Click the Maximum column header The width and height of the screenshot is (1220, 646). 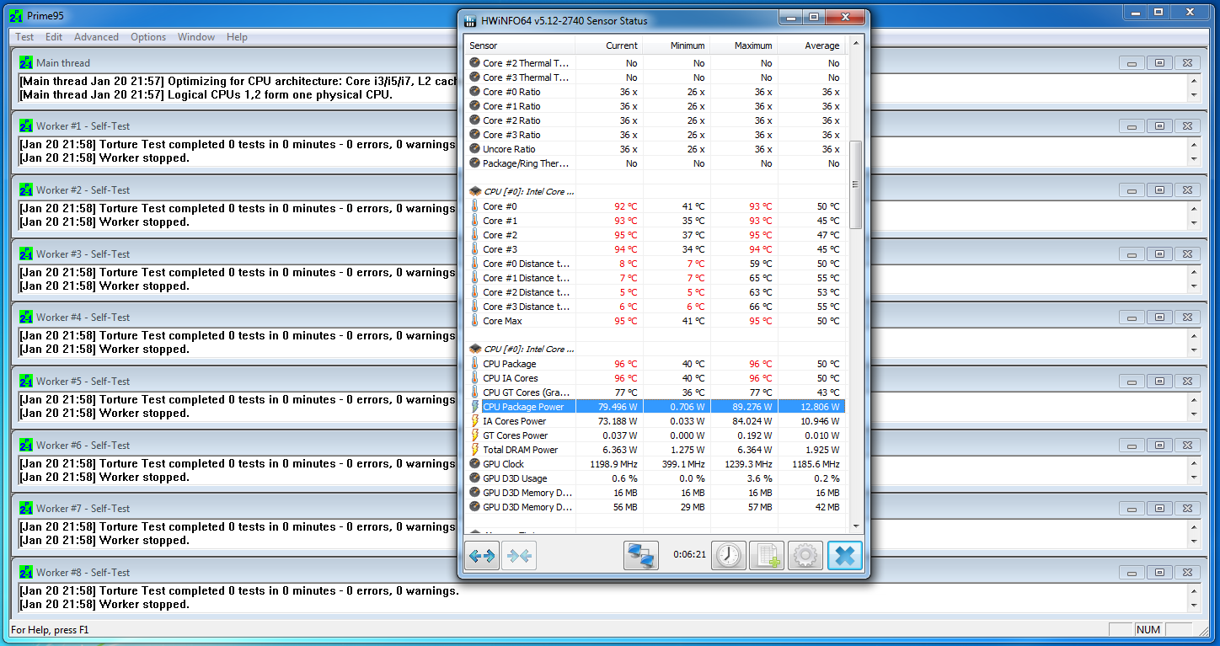[752, 45]
